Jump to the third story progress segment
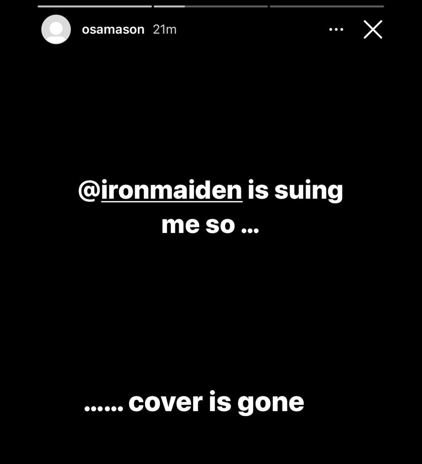The image size is (422, 464). [x=327, y=6]
